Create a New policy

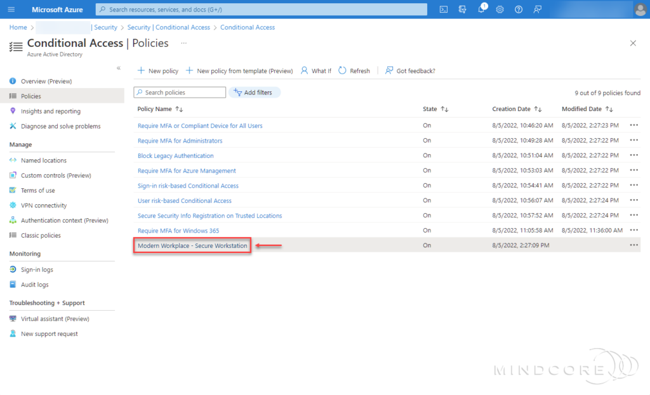pyautogui.click(x=157, y=70)
